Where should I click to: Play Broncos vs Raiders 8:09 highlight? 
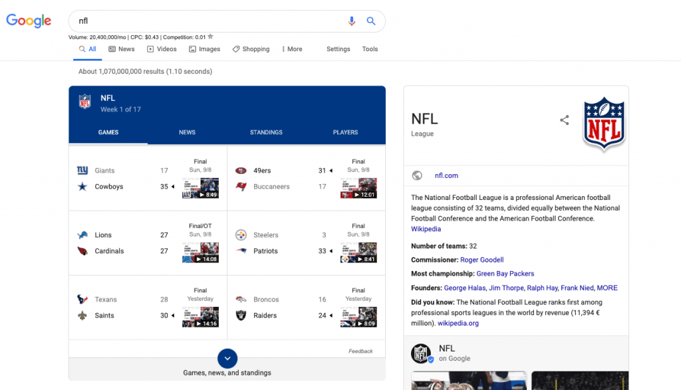point(358,317)
